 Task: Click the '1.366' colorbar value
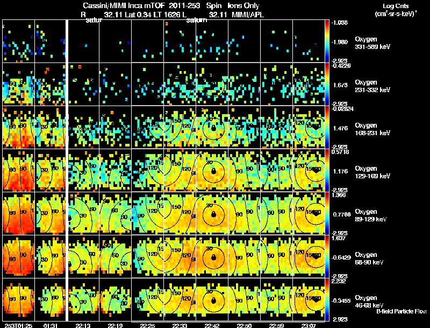pyautogui.click(x=339, y=195)
